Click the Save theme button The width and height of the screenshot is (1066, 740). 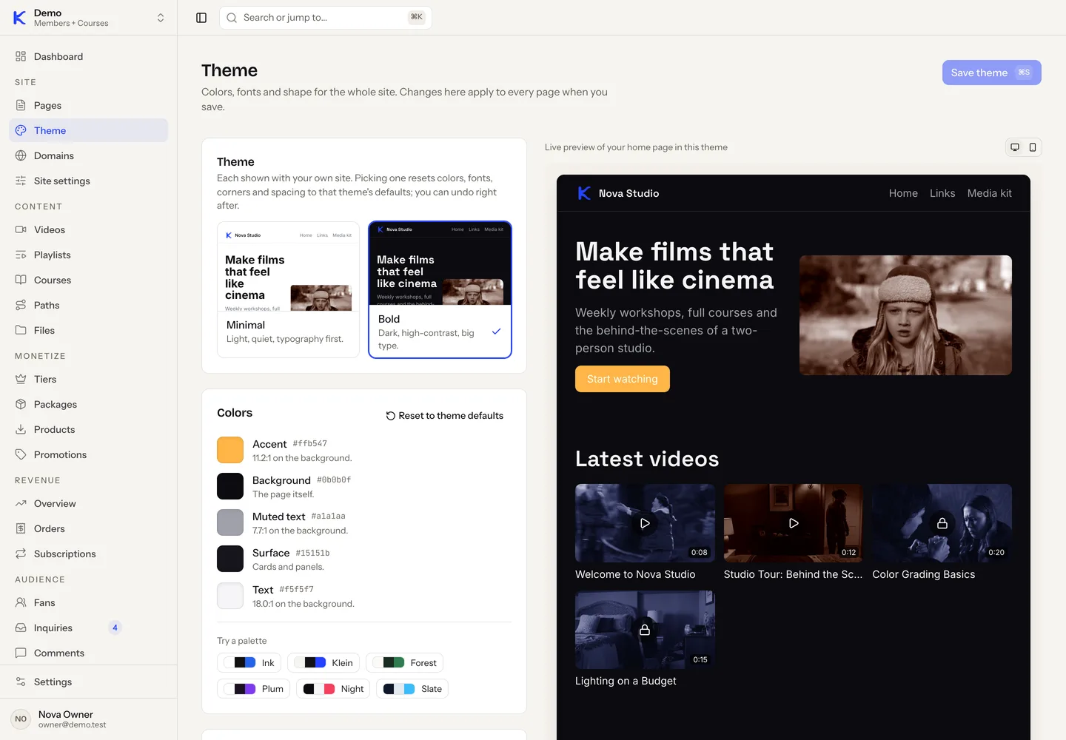click(x=991, y=73)
